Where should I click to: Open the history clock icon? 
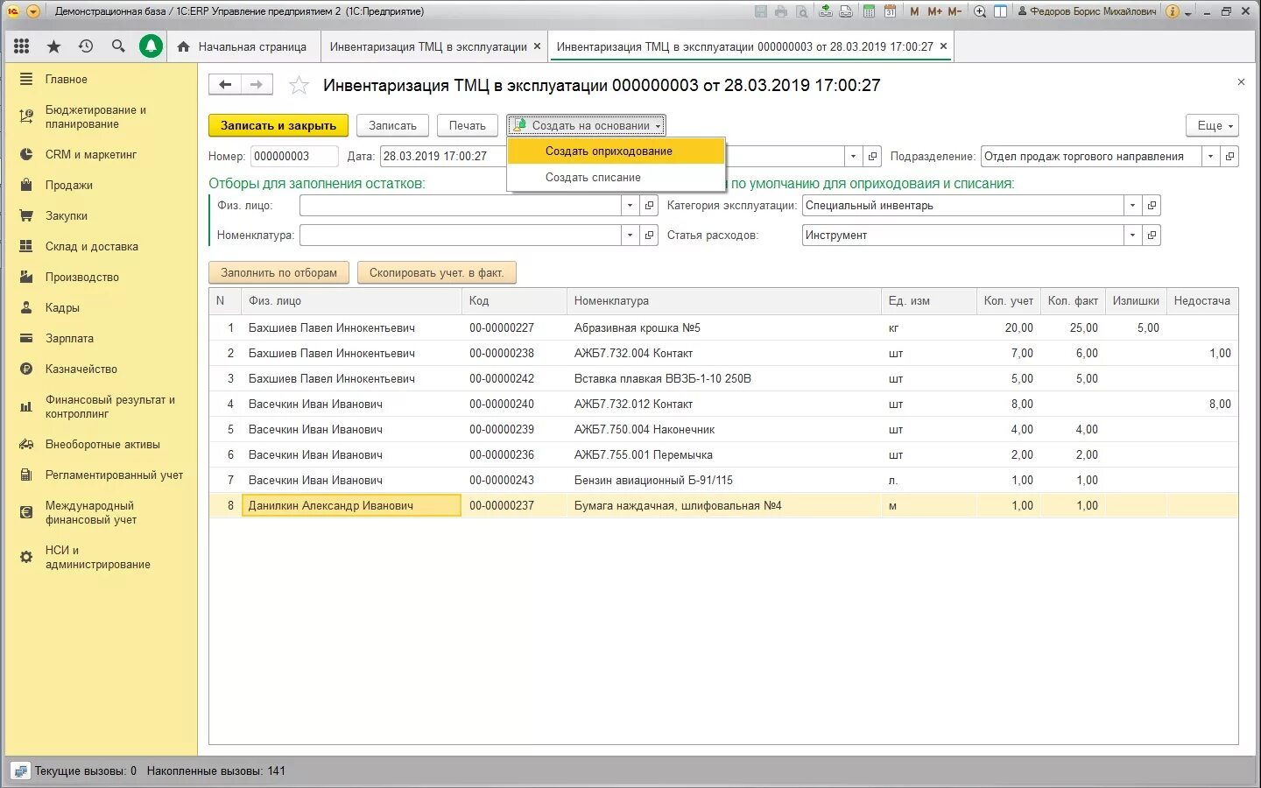[x=86, y=46]
